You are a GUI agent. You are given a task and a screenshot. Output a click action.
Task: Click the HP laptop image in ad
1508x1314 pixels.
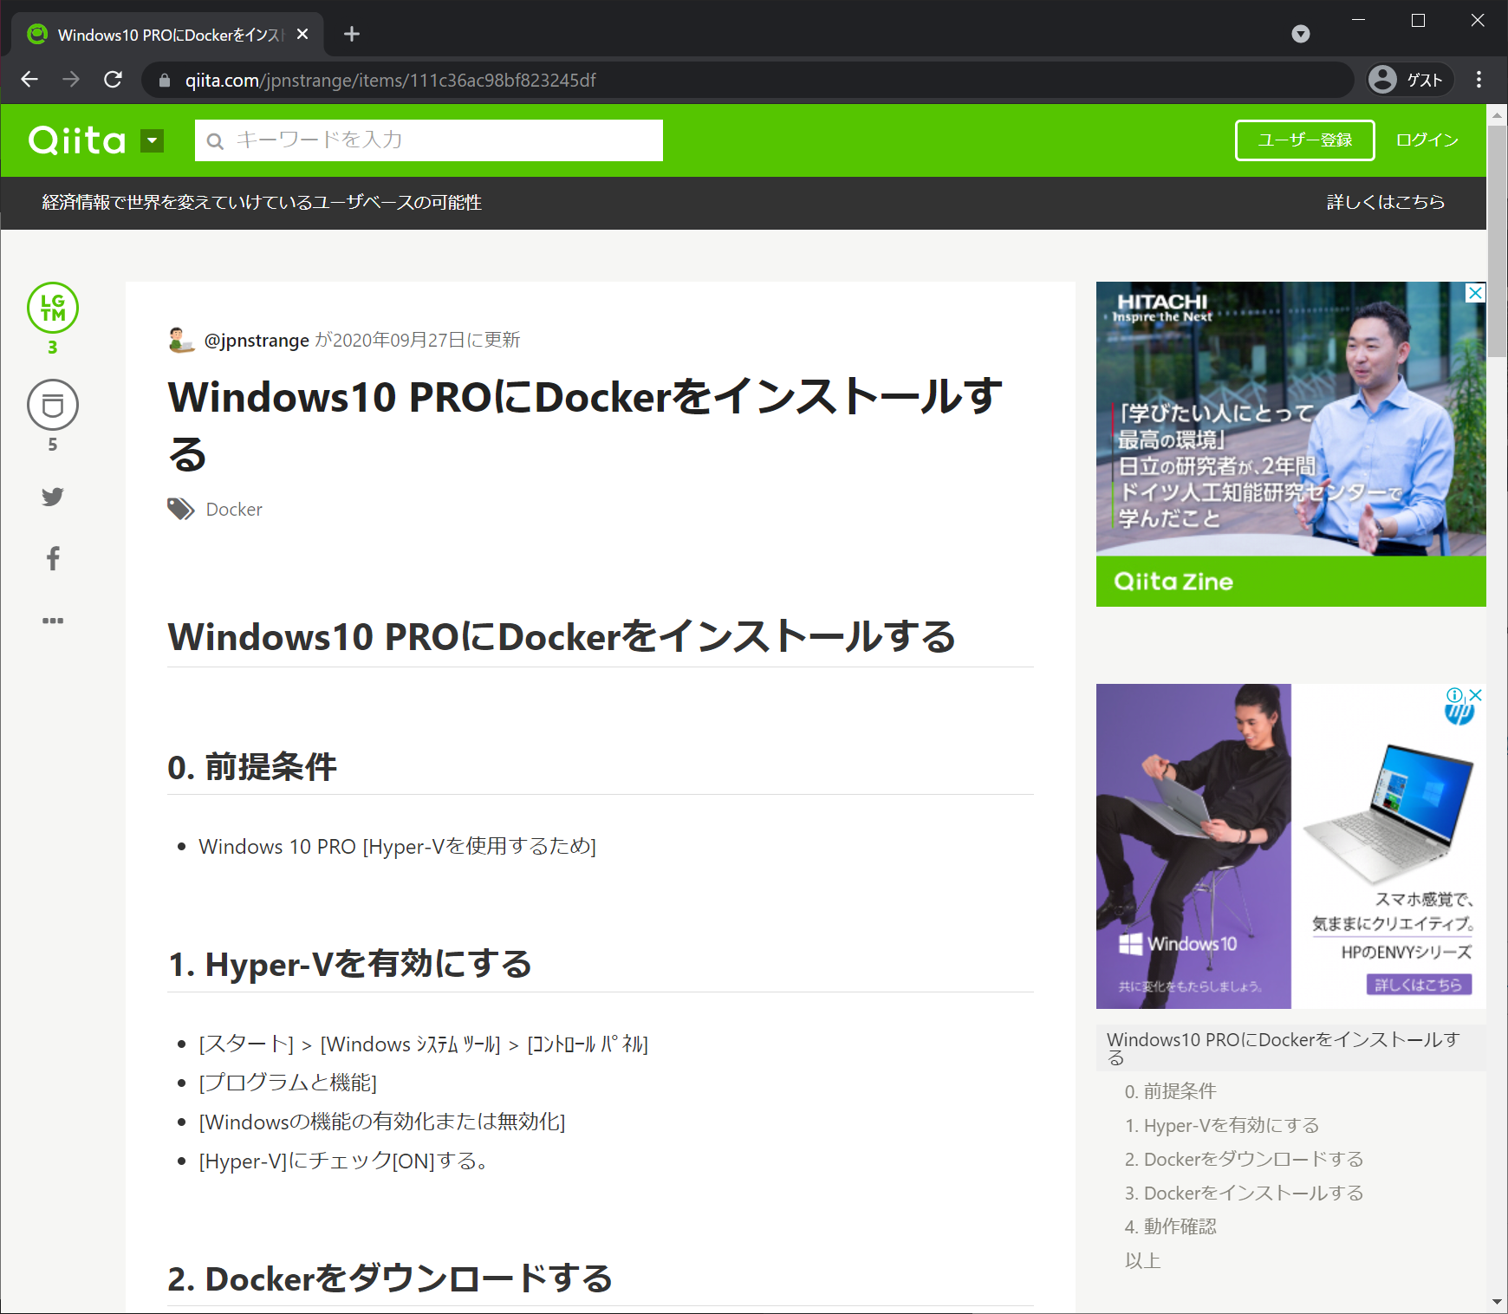coord(1389,813)
